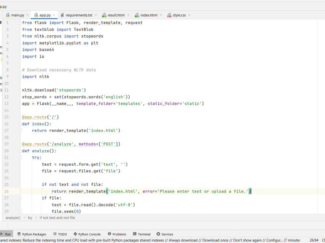Collapse the analyze function at line 20

point(20,151)
